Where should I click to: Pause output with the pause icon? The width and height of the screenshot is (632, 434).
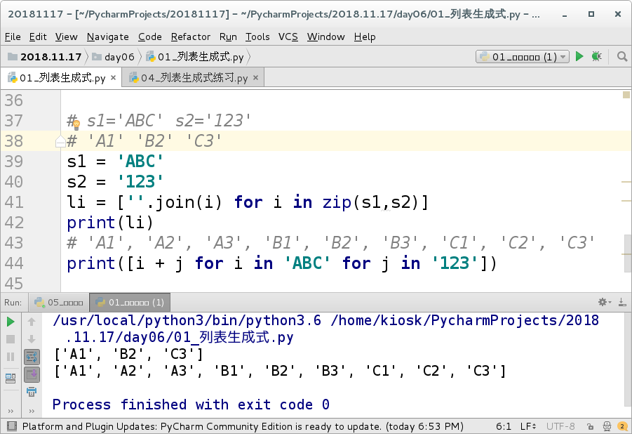pos(11,356)
